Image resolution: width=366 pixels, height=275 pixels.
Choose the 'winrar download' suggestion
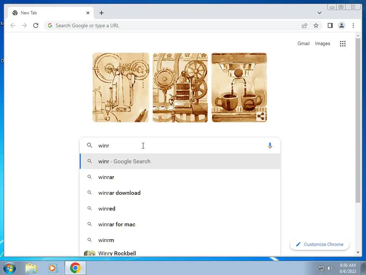click(180, 193)
